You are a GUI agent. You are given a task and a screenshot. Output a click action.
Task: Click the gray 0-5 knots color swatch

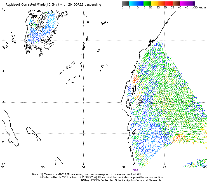pyautogui.click(x=125, y=3)
